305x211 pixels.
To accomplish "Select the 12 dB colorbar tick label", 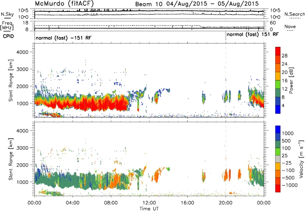I will tap(284, 89).
